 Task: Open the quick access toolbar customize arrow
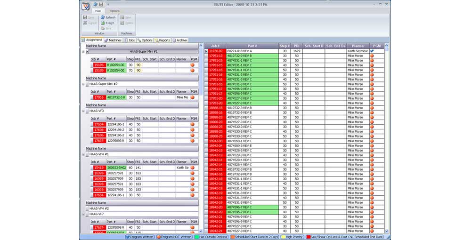click(x=108, y=5)
